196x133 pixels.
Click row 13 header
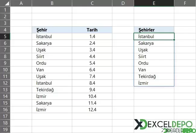coord(5,90)
